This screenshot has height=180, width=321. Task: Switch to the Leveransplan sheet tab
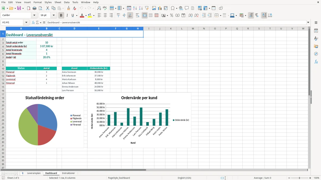[x=34, y=173]
